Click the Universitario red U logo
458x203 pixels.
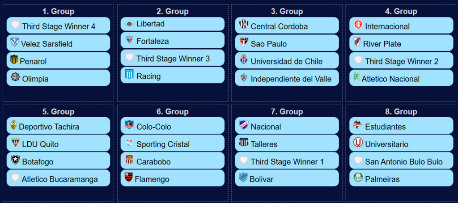358,143
